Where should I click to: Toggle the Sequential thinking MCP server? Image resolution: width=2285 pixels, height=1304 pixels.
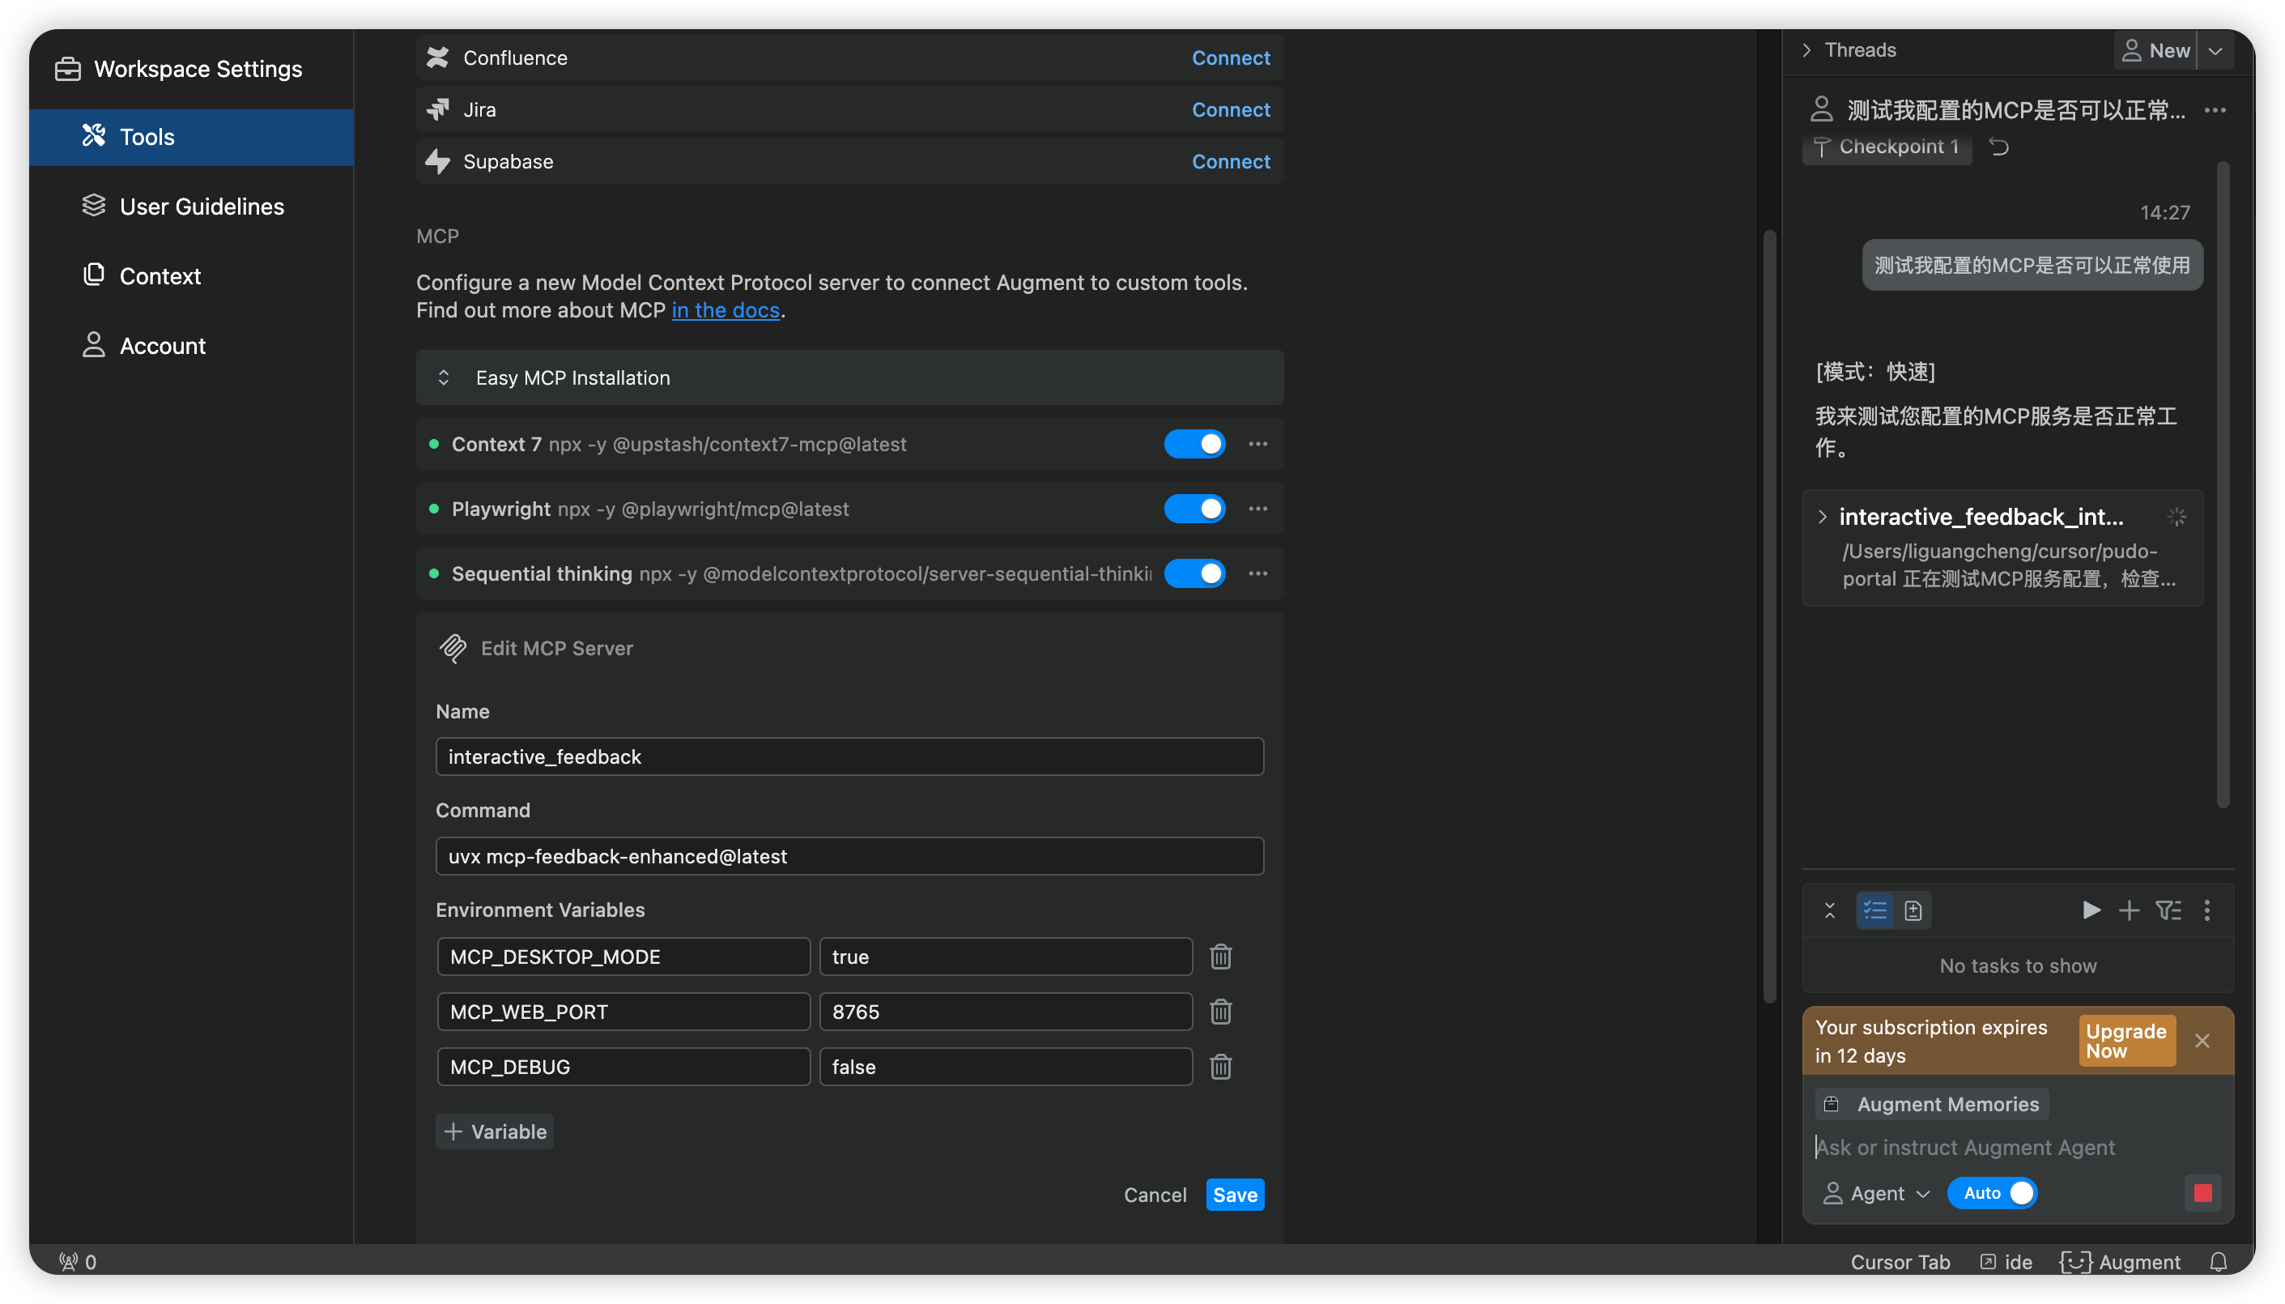pyautogui.click(x=1194, y=573)
